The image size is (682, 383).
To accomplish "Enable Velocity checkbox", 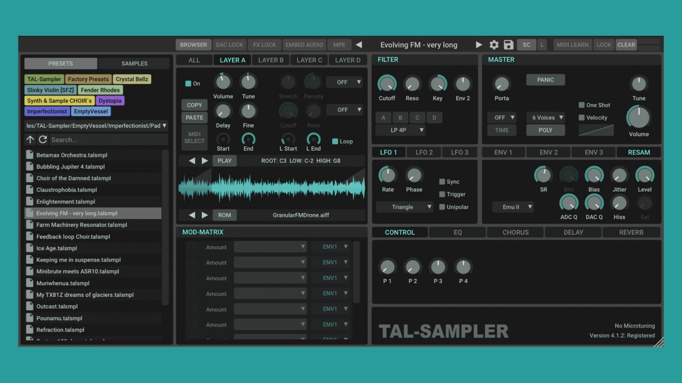I will tap(581, 118).
